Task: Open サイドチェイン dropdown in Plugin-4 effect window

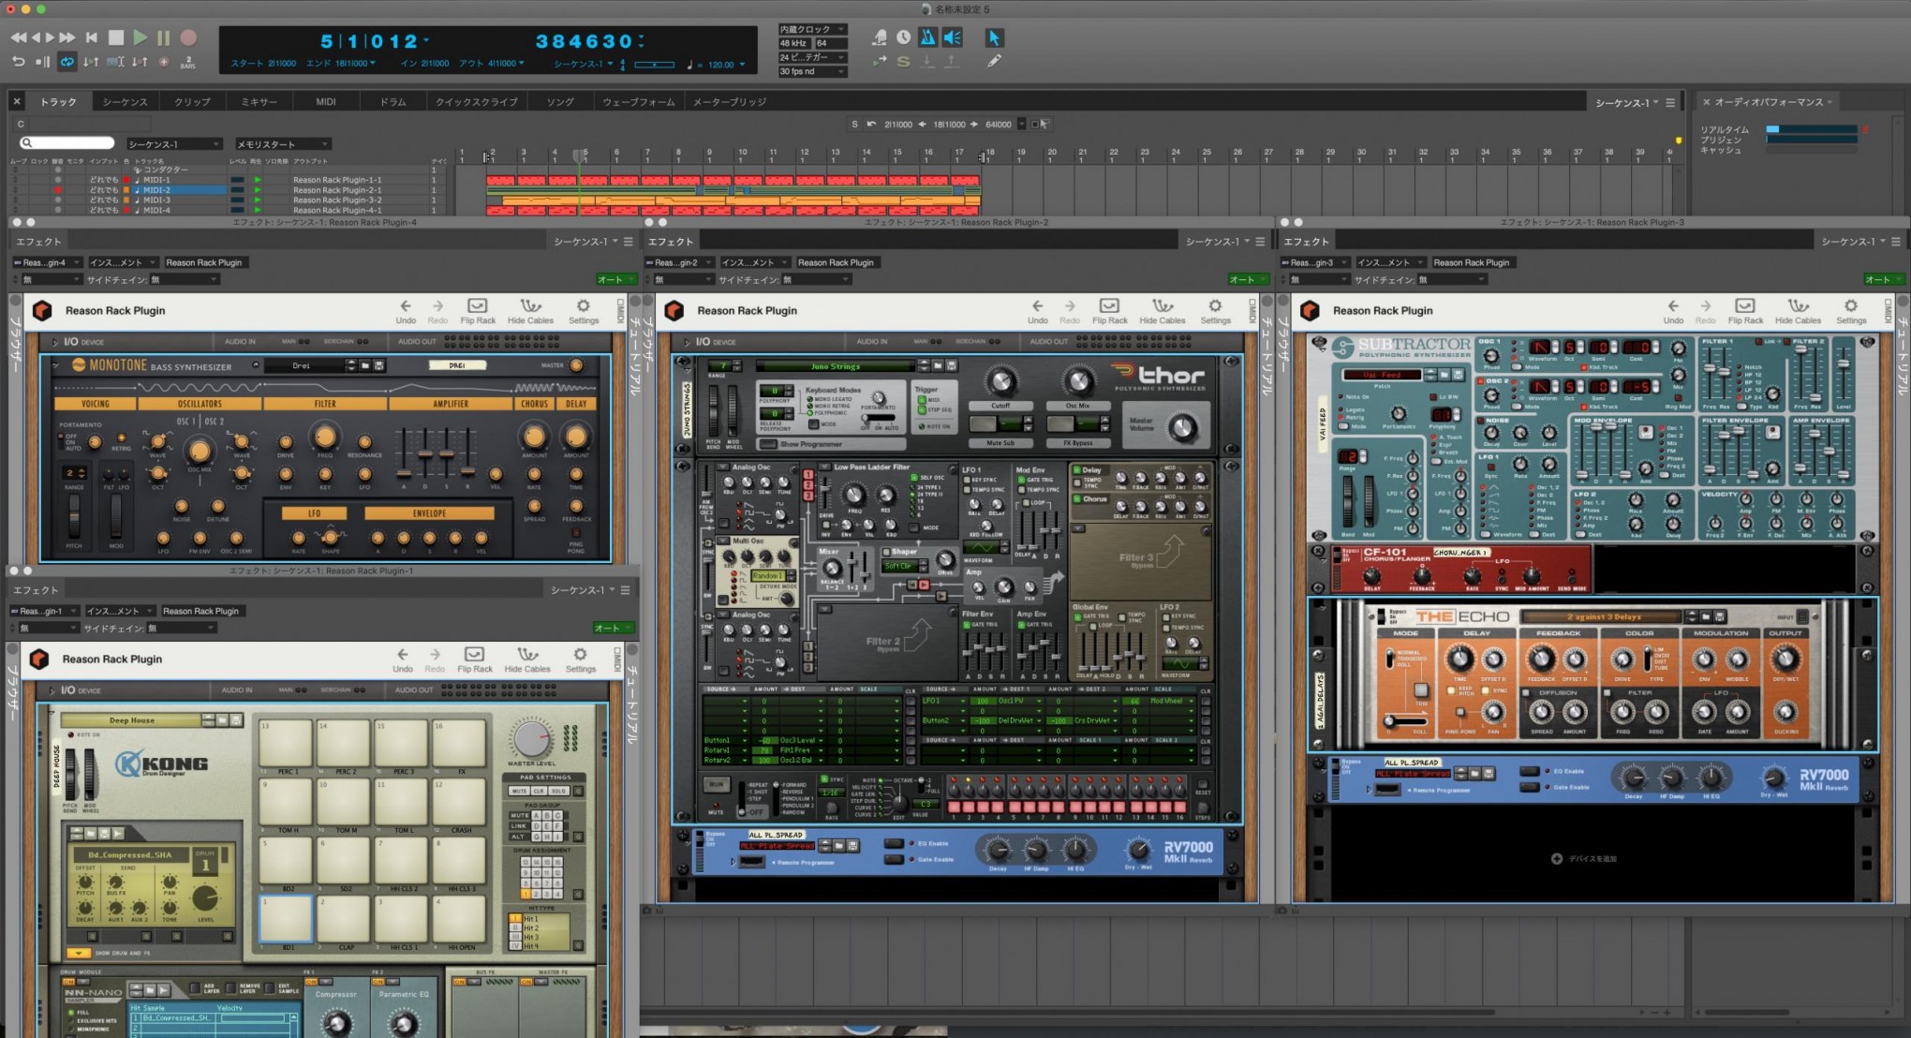Action: [x=185, y=279]
